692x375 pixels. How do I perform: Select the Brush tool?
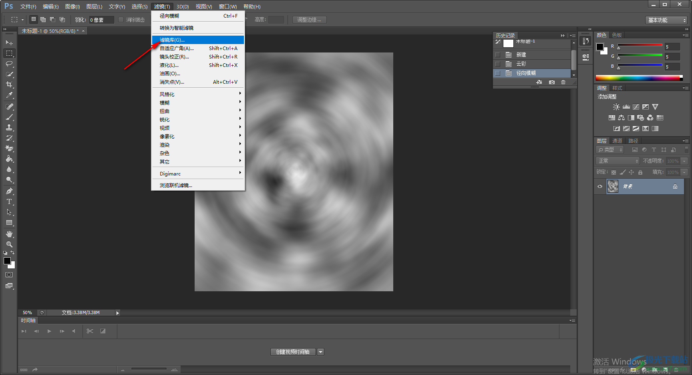pos(9,117)
